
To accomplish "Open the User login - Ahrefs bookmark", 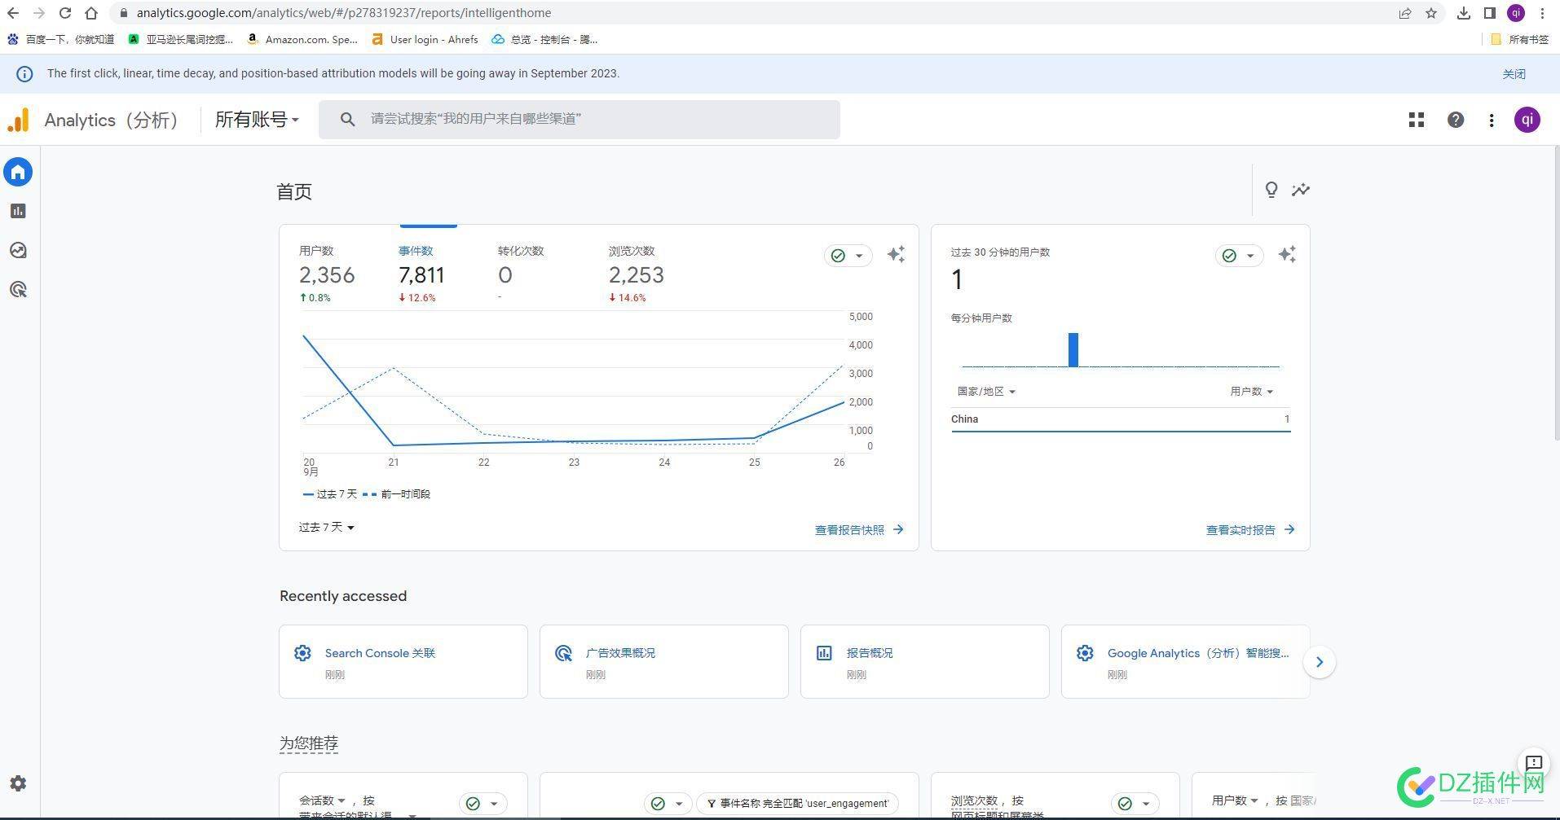I will [425, 39].
